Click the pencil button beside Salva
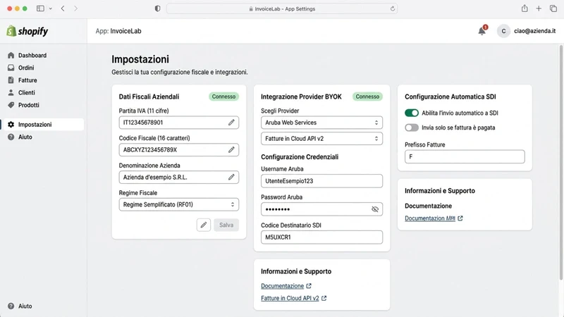 tap(204, 225)
